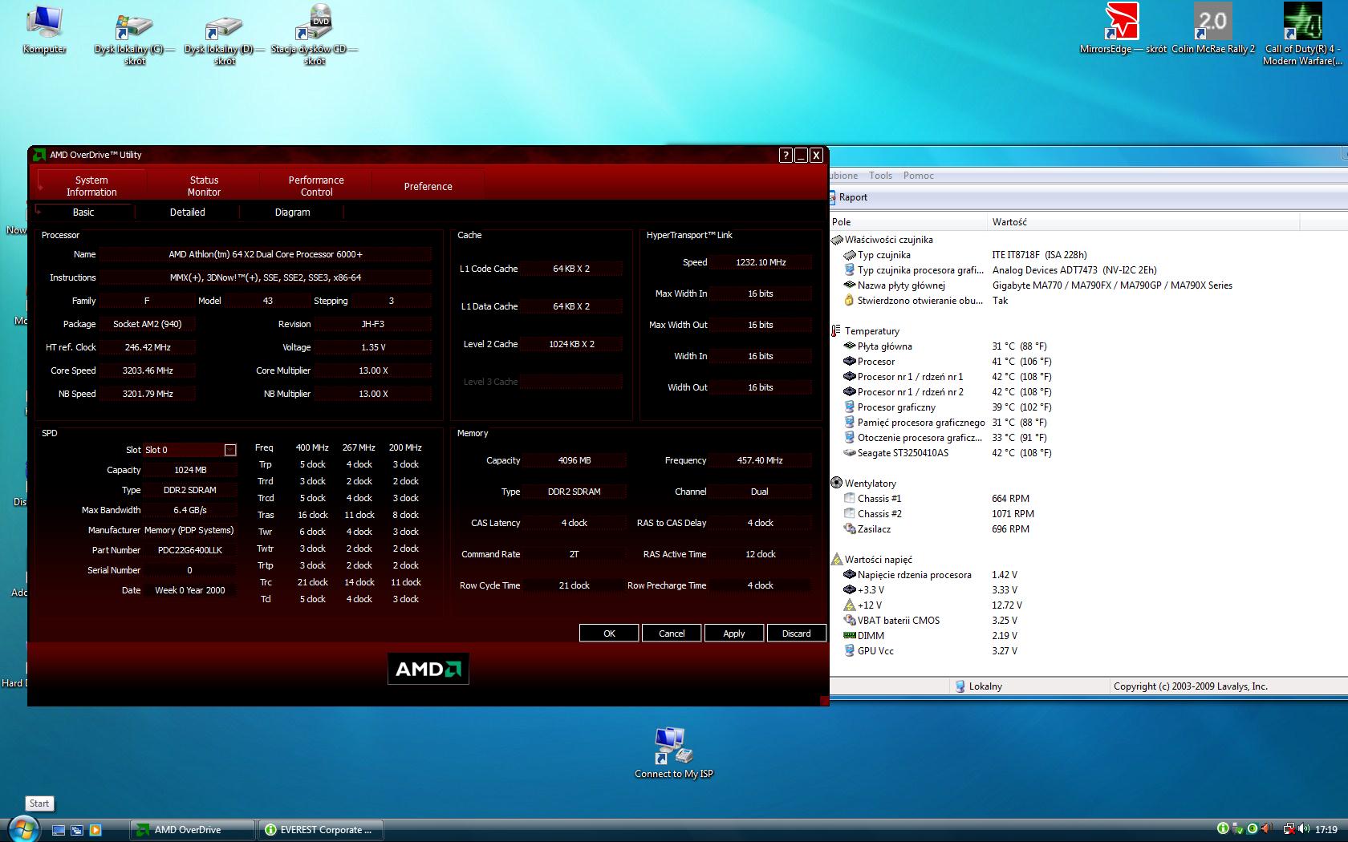This screenshot has width=1348, height=842.
Task: Open the Komputer desktop icon
Action: pyautogui.click(x=44, y=30)
